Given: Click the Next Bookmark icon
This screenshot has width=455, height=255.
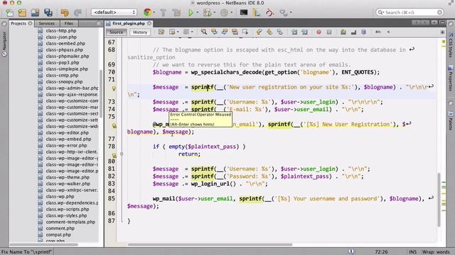Looking at the screenshot, I should coord(269,32).
